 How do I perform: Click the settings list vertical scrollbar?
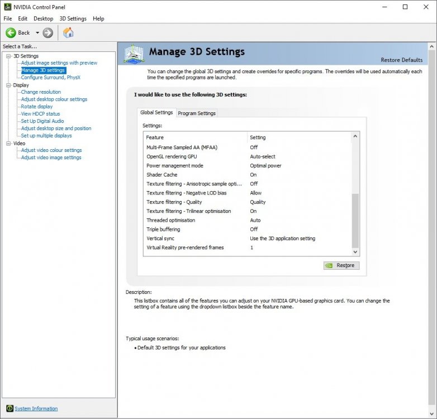[x=355, y=220]
